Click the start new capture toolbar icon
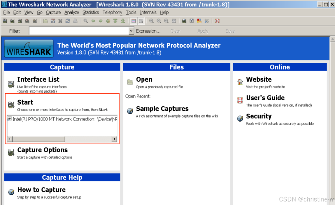 (20, 21)
